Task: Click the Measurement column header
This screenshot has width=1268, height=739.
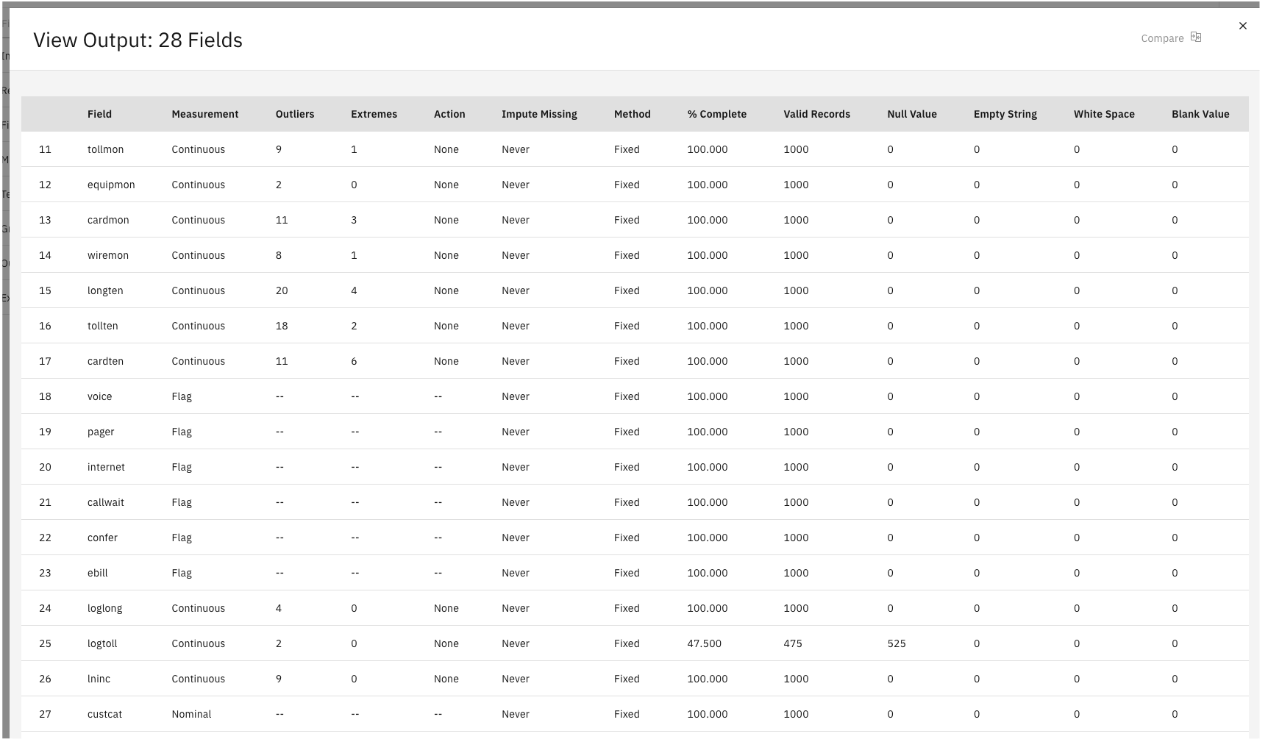Action: tap(205, 114)
